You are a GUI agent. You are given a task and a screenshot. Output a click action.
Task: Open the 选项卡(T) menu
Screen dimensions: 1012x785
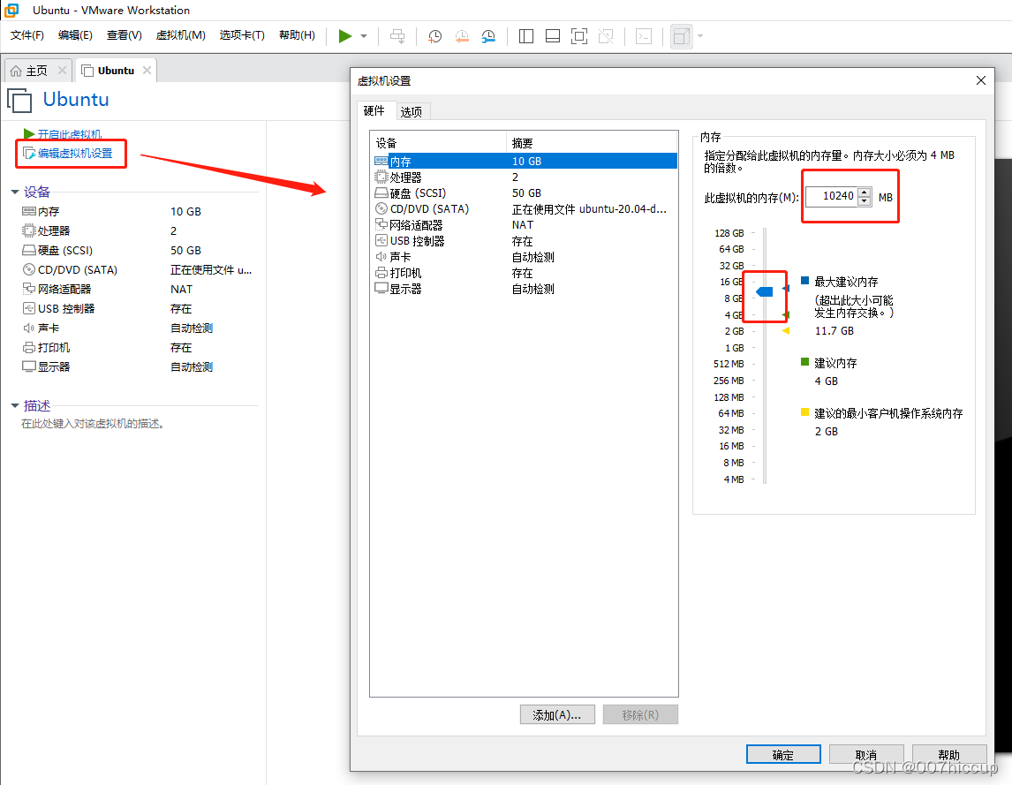242,34
